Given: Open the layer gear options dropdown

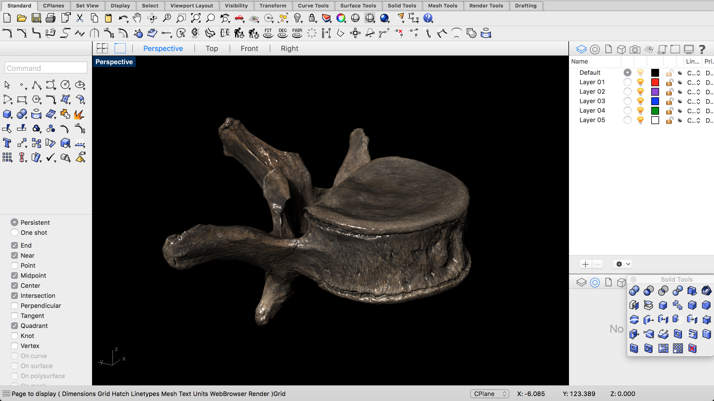Looking at the screenshot, I should pos(623,264).
